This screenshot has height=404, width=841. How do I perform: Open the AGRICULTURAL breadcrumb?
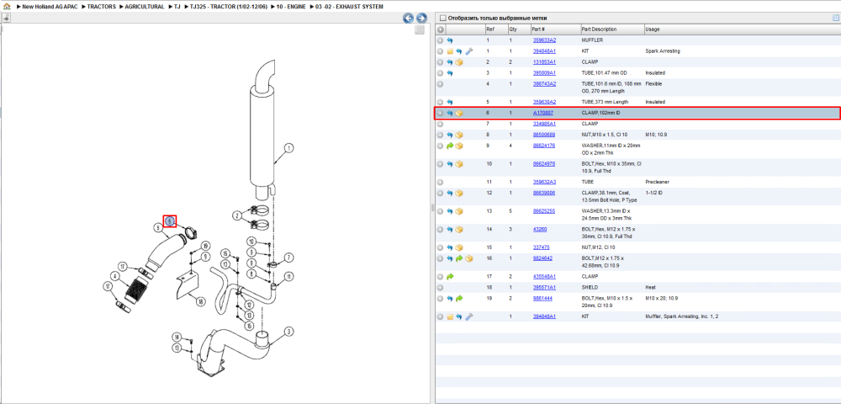145,7
